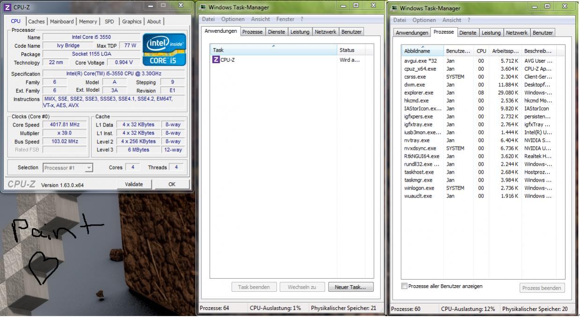Select the dwm.exe process row
Screen dimensions: 580x317
tap(483, 85)
